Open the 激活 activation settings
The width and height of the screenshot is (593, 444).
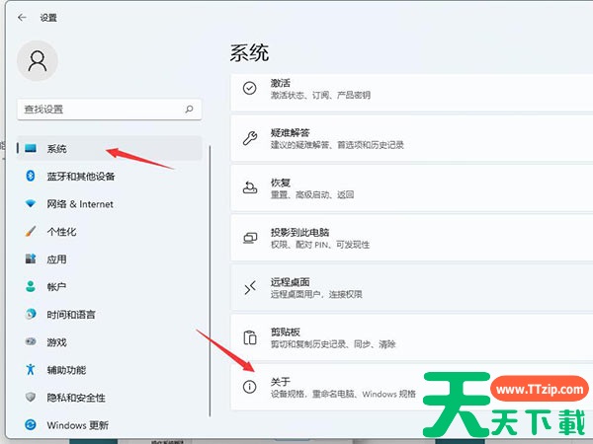click(411, 92)
